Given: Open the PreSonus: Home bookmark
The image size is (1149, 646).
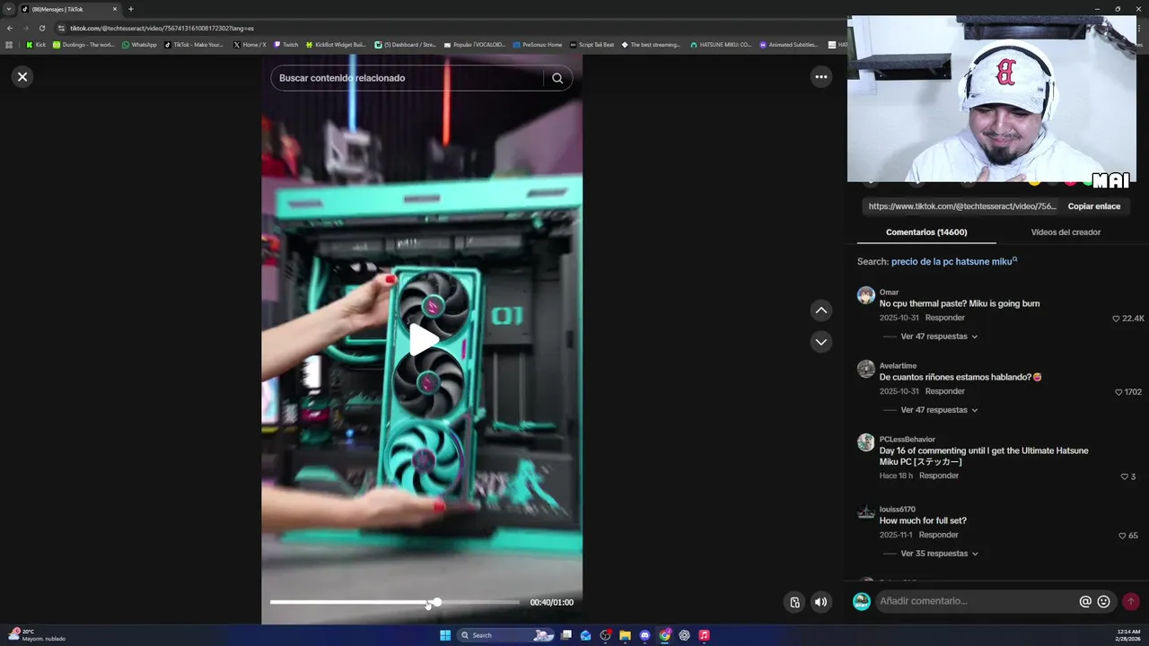Looking at the screenshot, I should click(537, 45).
